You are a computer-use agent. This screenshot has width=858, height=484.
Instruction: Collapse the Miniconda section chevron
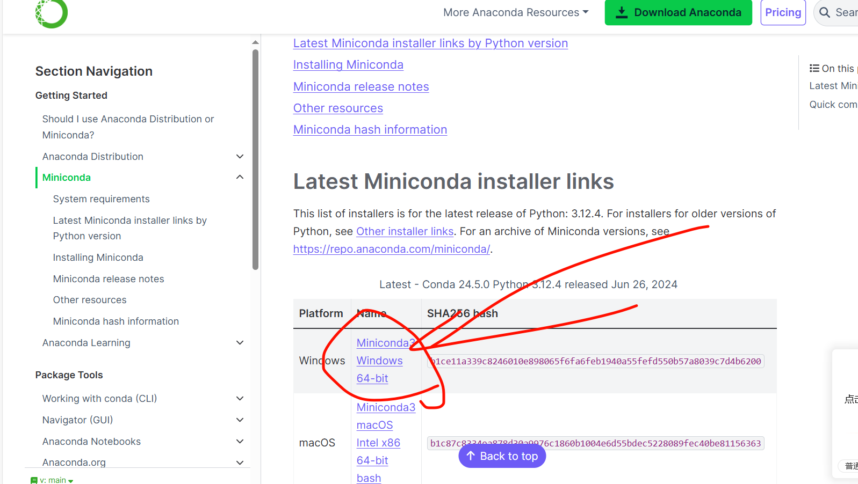(x=240, y=177)
